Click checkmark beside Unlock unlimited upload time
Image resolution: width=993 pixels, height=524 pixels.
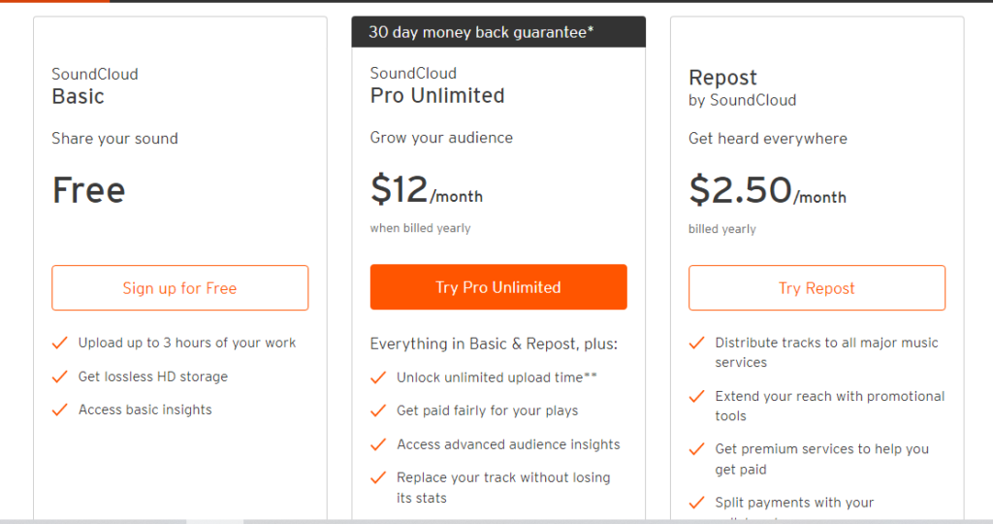tap(378, 377)
